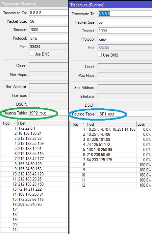Click DSCP field in left window

[x=49, y=104]
